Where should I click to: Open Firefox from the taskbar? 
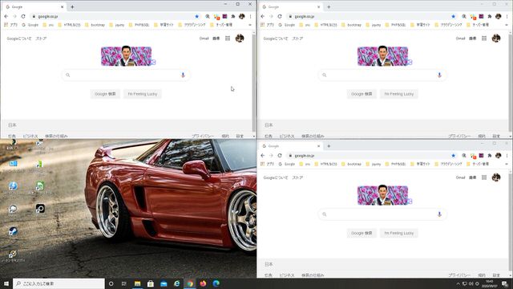[x=203, y=283]
